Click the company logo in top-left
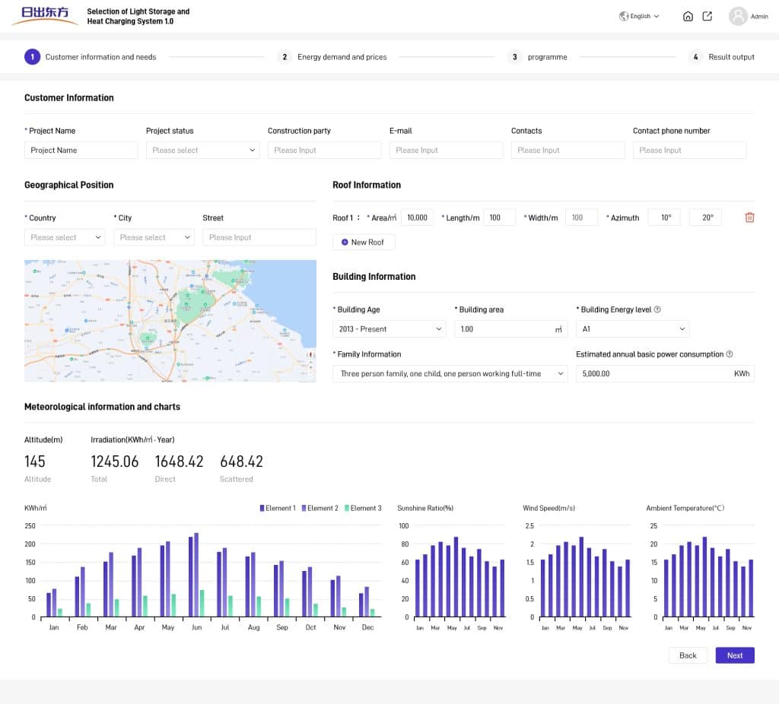The width and height of the screenshot is (779, 704). click(45, 16)
